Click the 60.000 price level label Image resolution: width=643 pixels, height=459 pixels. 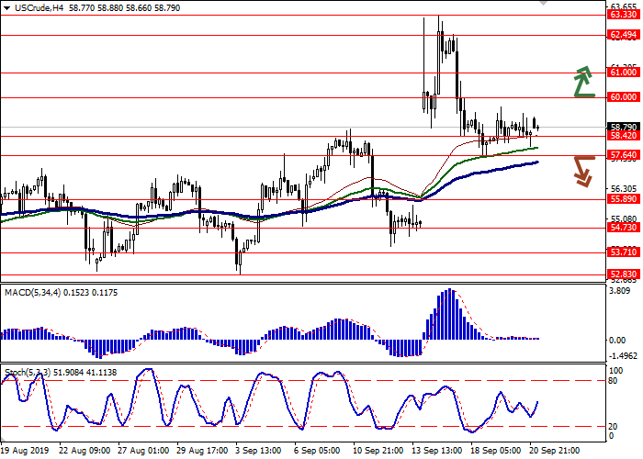click(623, 96)
